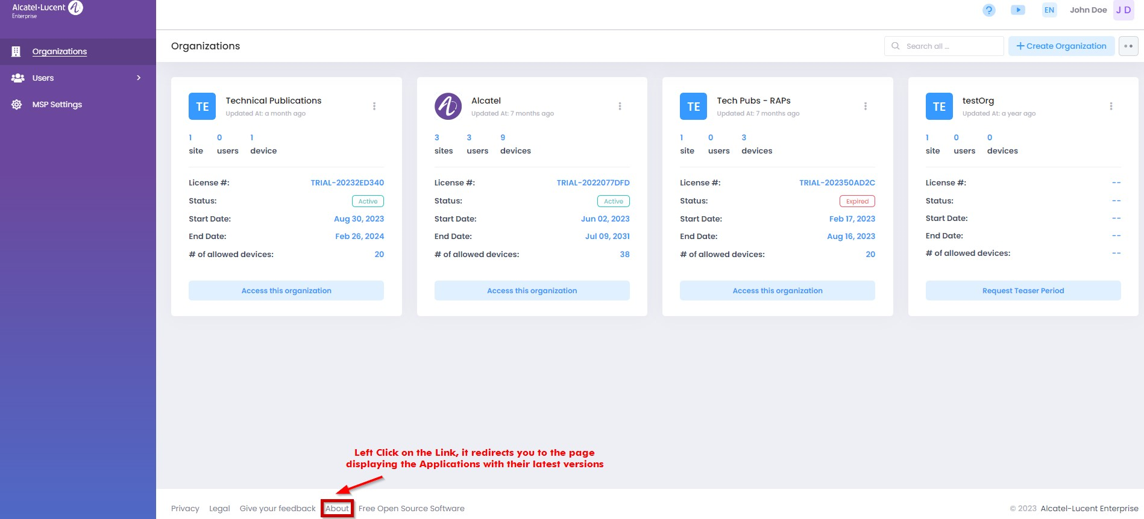The image size is (1144, 519).
Task: Click end date Feb 26, 2024
Action: point(359,237)
